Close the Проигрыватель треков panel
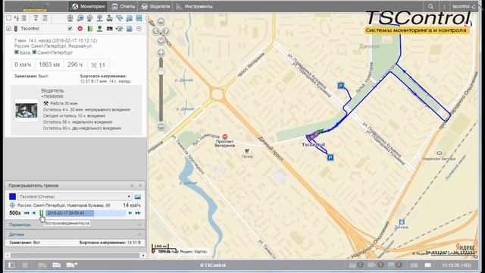Screen dimensions: 485x273 coord(140,185)
